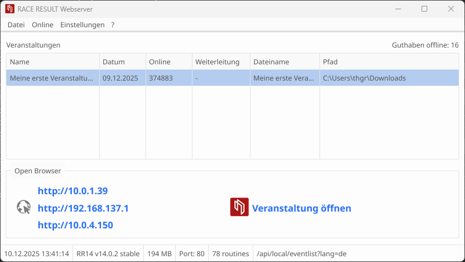The height and width of the screenshot is (262, 465).
Task: Sort the list by Name column header
Action: click(52, 62)
